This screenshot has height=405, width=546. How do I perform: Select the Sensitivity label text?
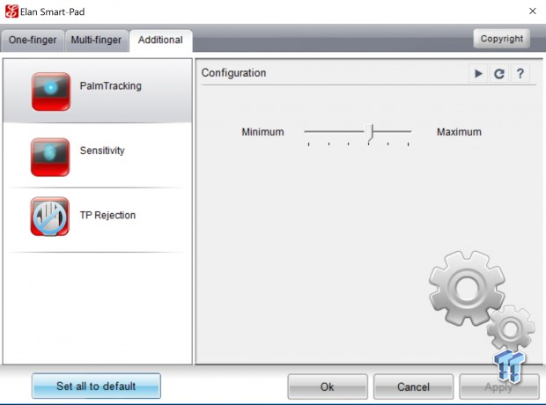click(x=102, y=151)
